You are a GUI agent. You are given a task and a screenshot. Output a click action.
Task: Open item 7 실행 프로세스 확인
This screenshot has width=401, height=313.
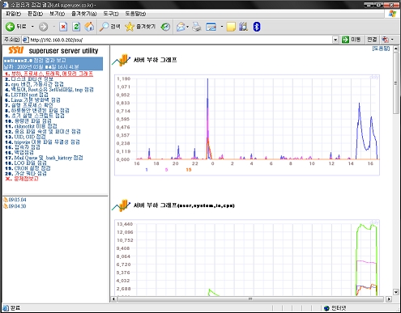click(29, 105)
